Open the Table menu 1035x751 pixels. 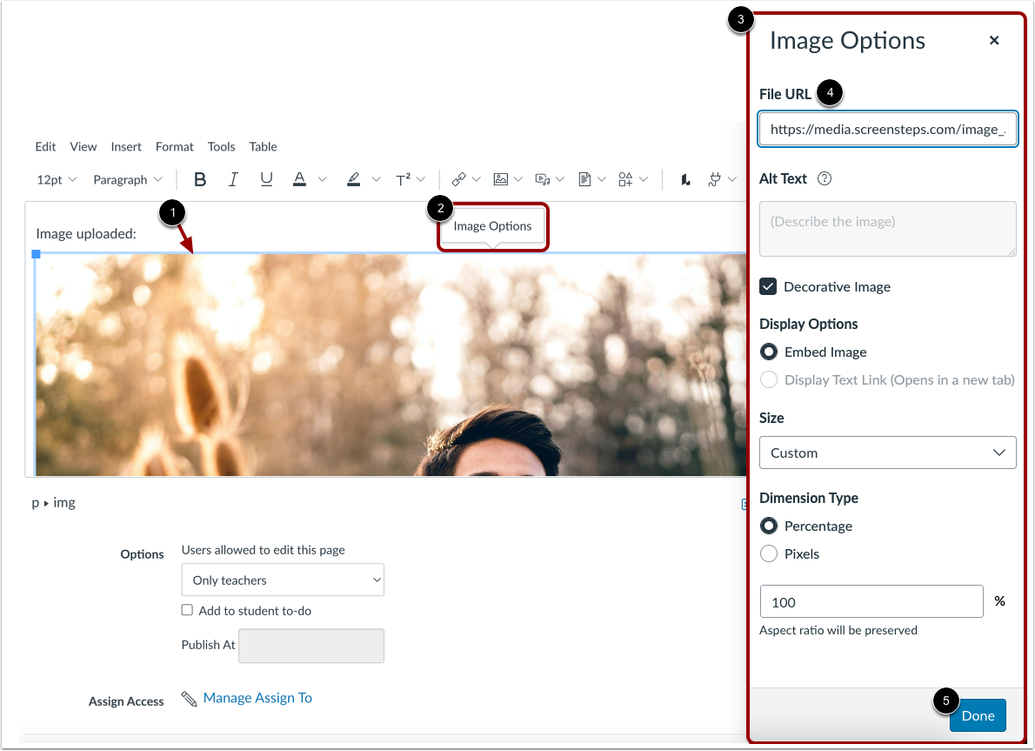[263, 146]
